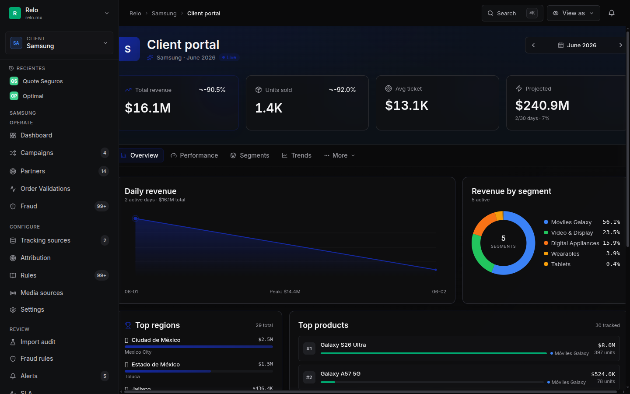The image size is (630, 394).
Task: Click the Fraud rules shield icon
Action: pos(13,359)
